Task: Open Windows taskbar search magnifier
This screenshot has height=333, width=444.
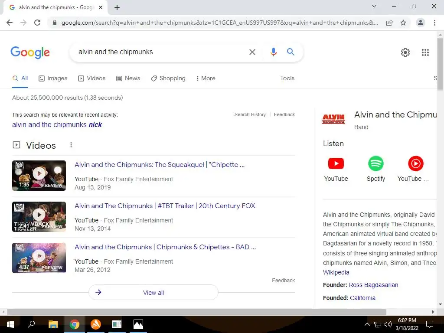Action: [x=31, y=324]
